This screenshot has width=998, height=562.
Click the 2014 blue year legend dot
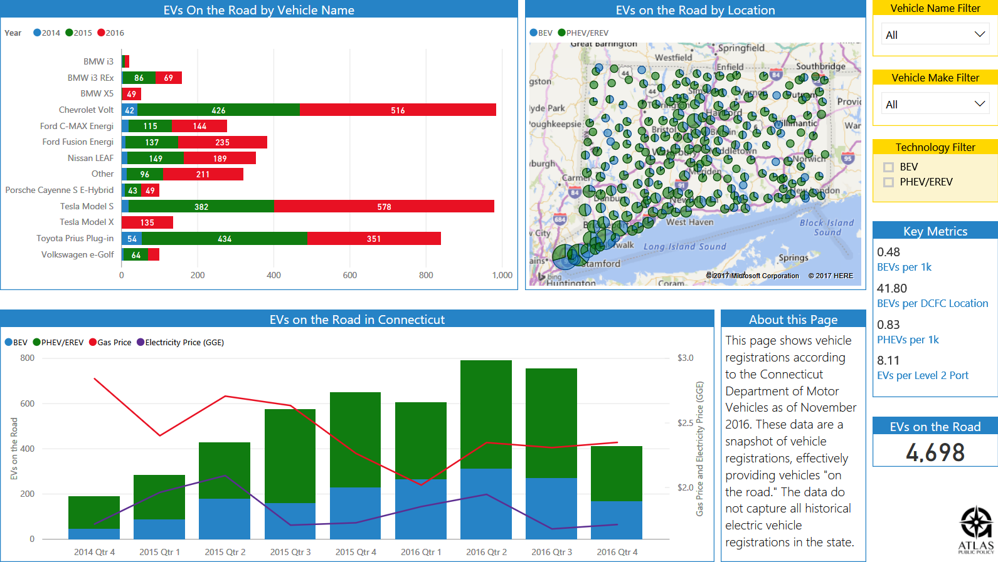pos(37,33)
